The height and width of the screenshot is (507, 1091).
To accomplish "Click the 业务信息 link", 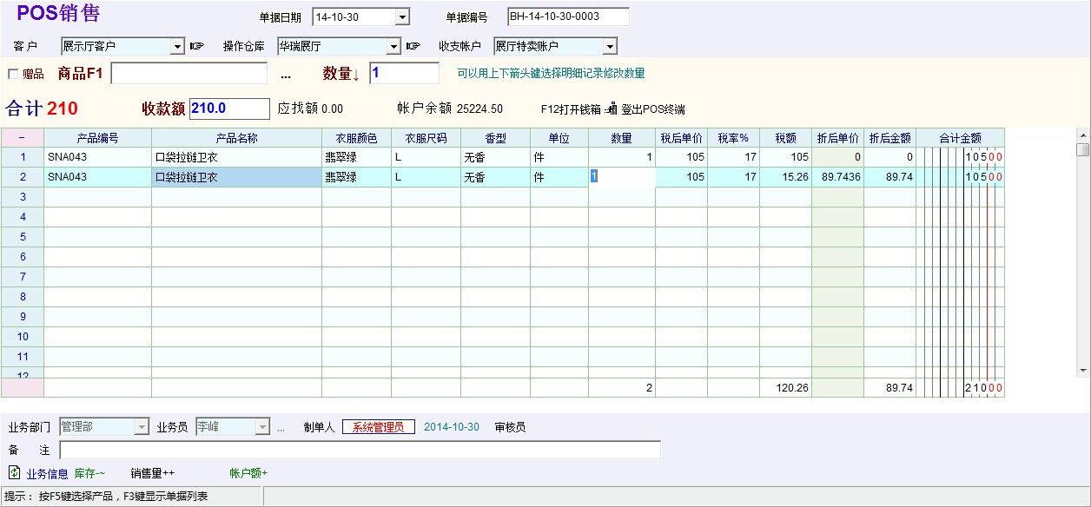I will click(x=47, y=473).
